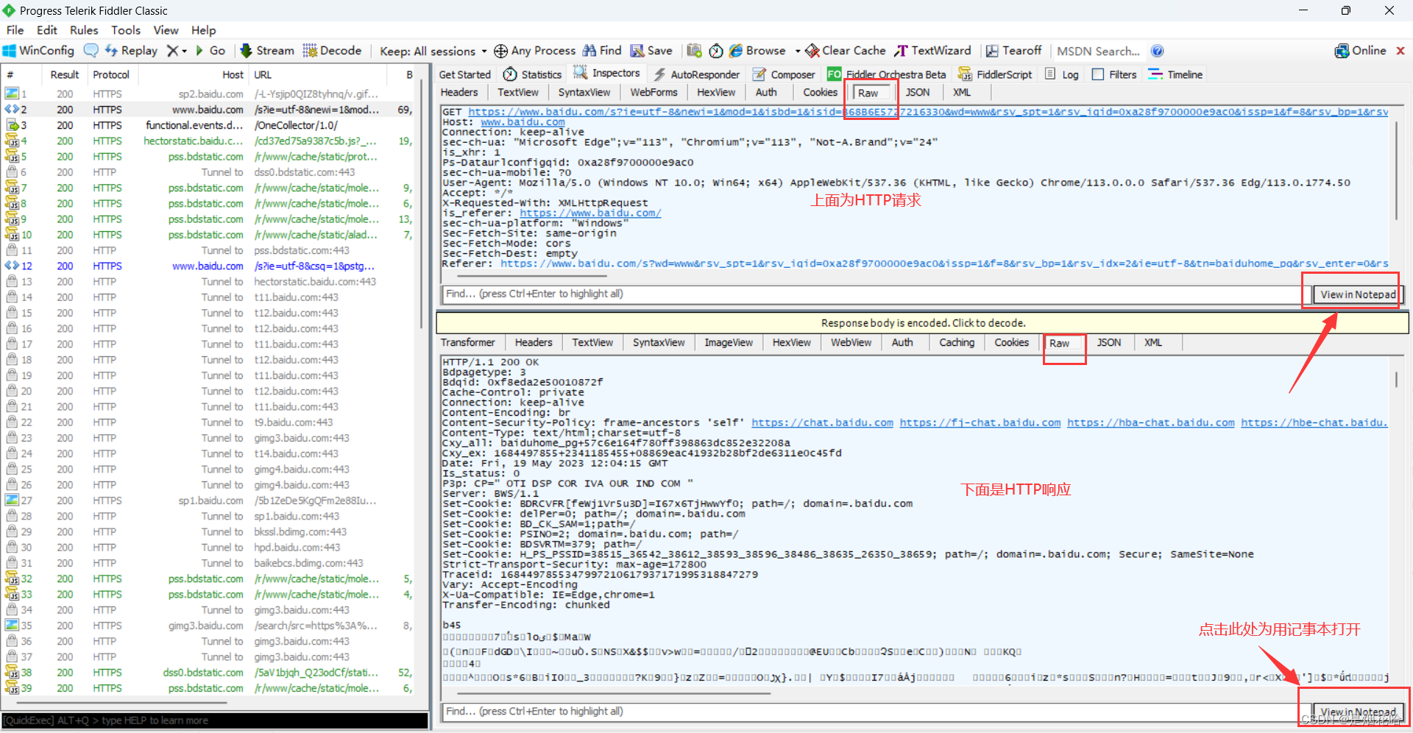
Task: Click the Find binoculars icon
Action: point(589,51)
